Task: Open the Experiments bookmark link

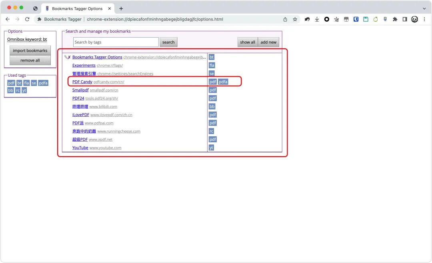Action: [84, 65]
